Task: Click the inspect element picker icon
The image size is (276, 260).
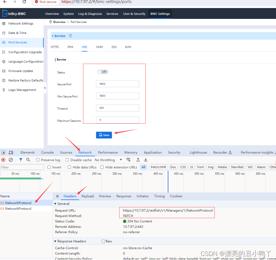Action: tap(3, 153)
